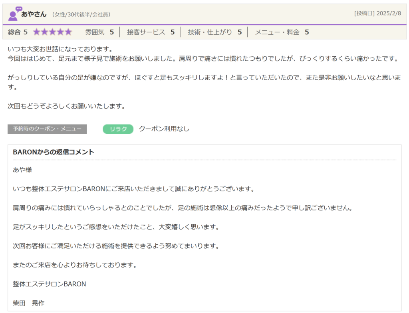Select the 接客サービス 5 rating

[150, 32]
